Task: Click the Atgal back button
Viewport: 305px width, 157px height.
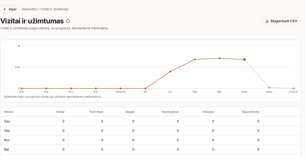Action: [x=10, y=9]
